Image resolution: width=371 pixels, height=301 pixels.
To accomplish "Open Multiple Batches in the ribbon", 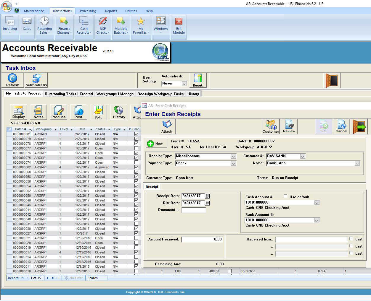I will pos(121,27).
